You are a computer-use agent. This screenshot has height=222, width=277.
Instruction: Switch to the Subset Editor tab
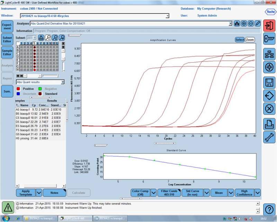[x=7, y=39]
